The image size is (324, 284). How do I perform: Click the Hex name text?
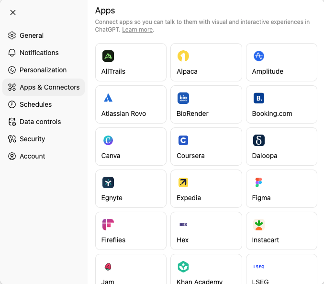[x=182, y=240]
